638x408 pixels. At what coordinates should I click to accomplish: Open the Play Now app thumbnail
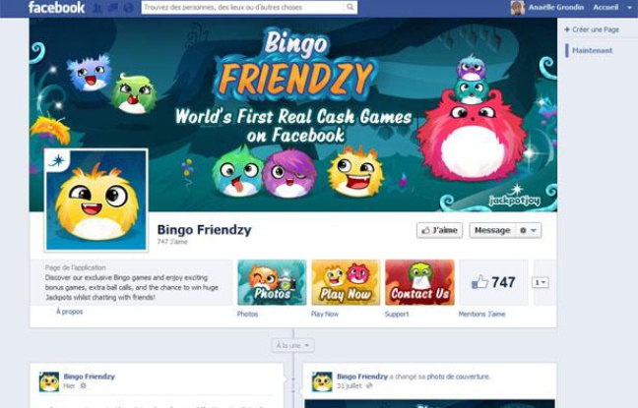(346, 282)
